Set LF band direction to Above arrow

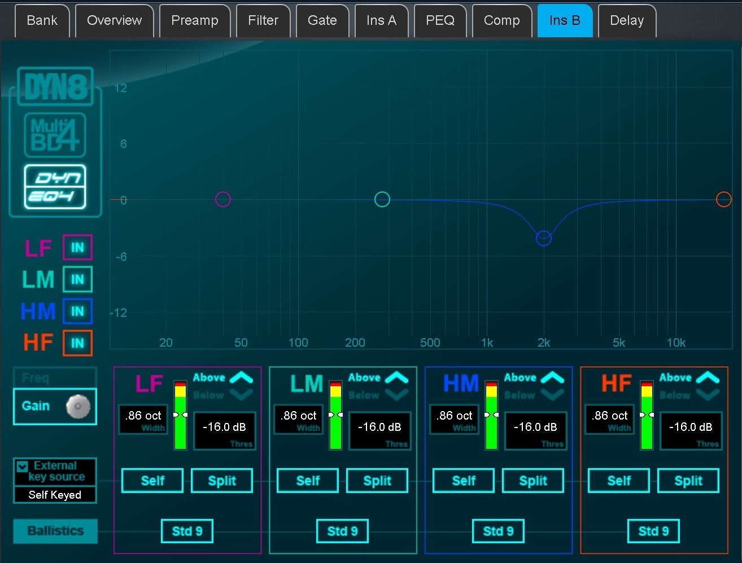click(241, 377)
